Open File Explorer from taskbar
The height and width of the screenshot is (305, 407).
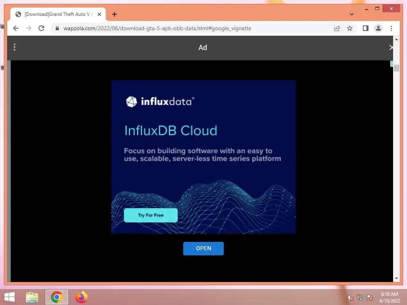[x=32, y=297]
